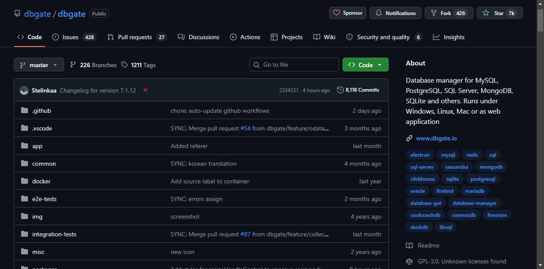Click the search magnifier icon in Go to file
The width and height of the screenshot is (544, 269).
[x=257, y=65]
